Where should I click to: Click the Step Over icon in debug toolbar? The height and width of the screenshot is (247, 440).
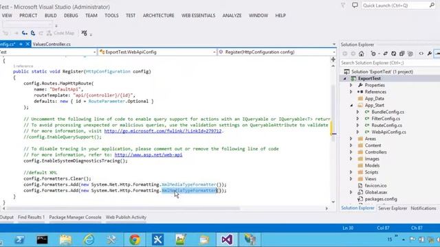pos(33,33)
